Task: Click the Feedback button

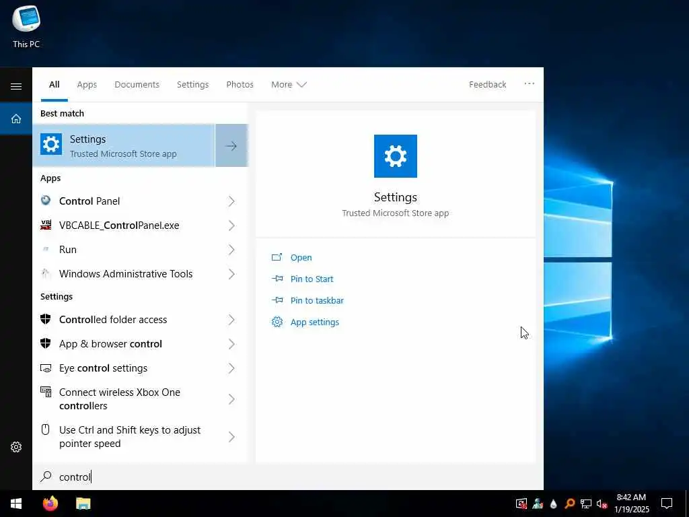Action: (x=487, y=84)
